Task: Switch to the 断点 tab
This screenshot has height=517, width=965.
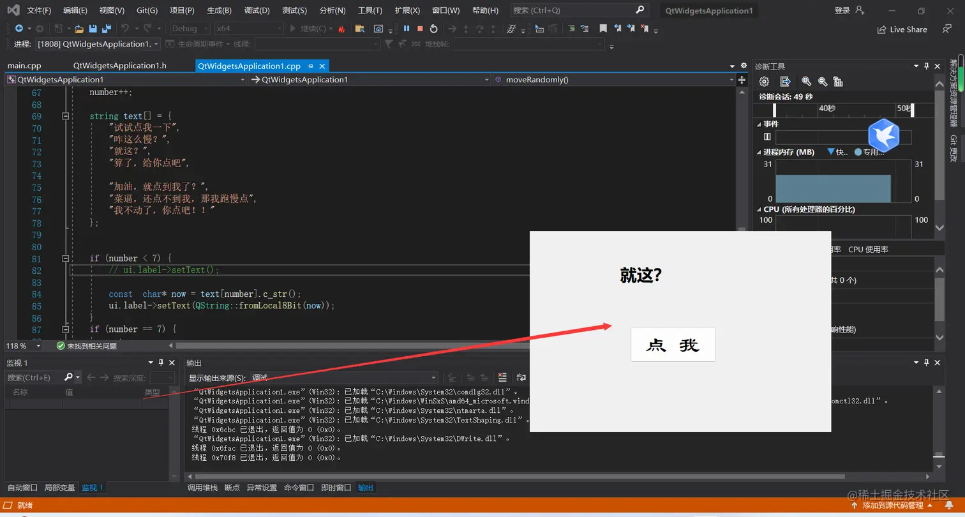Action: click(x=232, y=488)
